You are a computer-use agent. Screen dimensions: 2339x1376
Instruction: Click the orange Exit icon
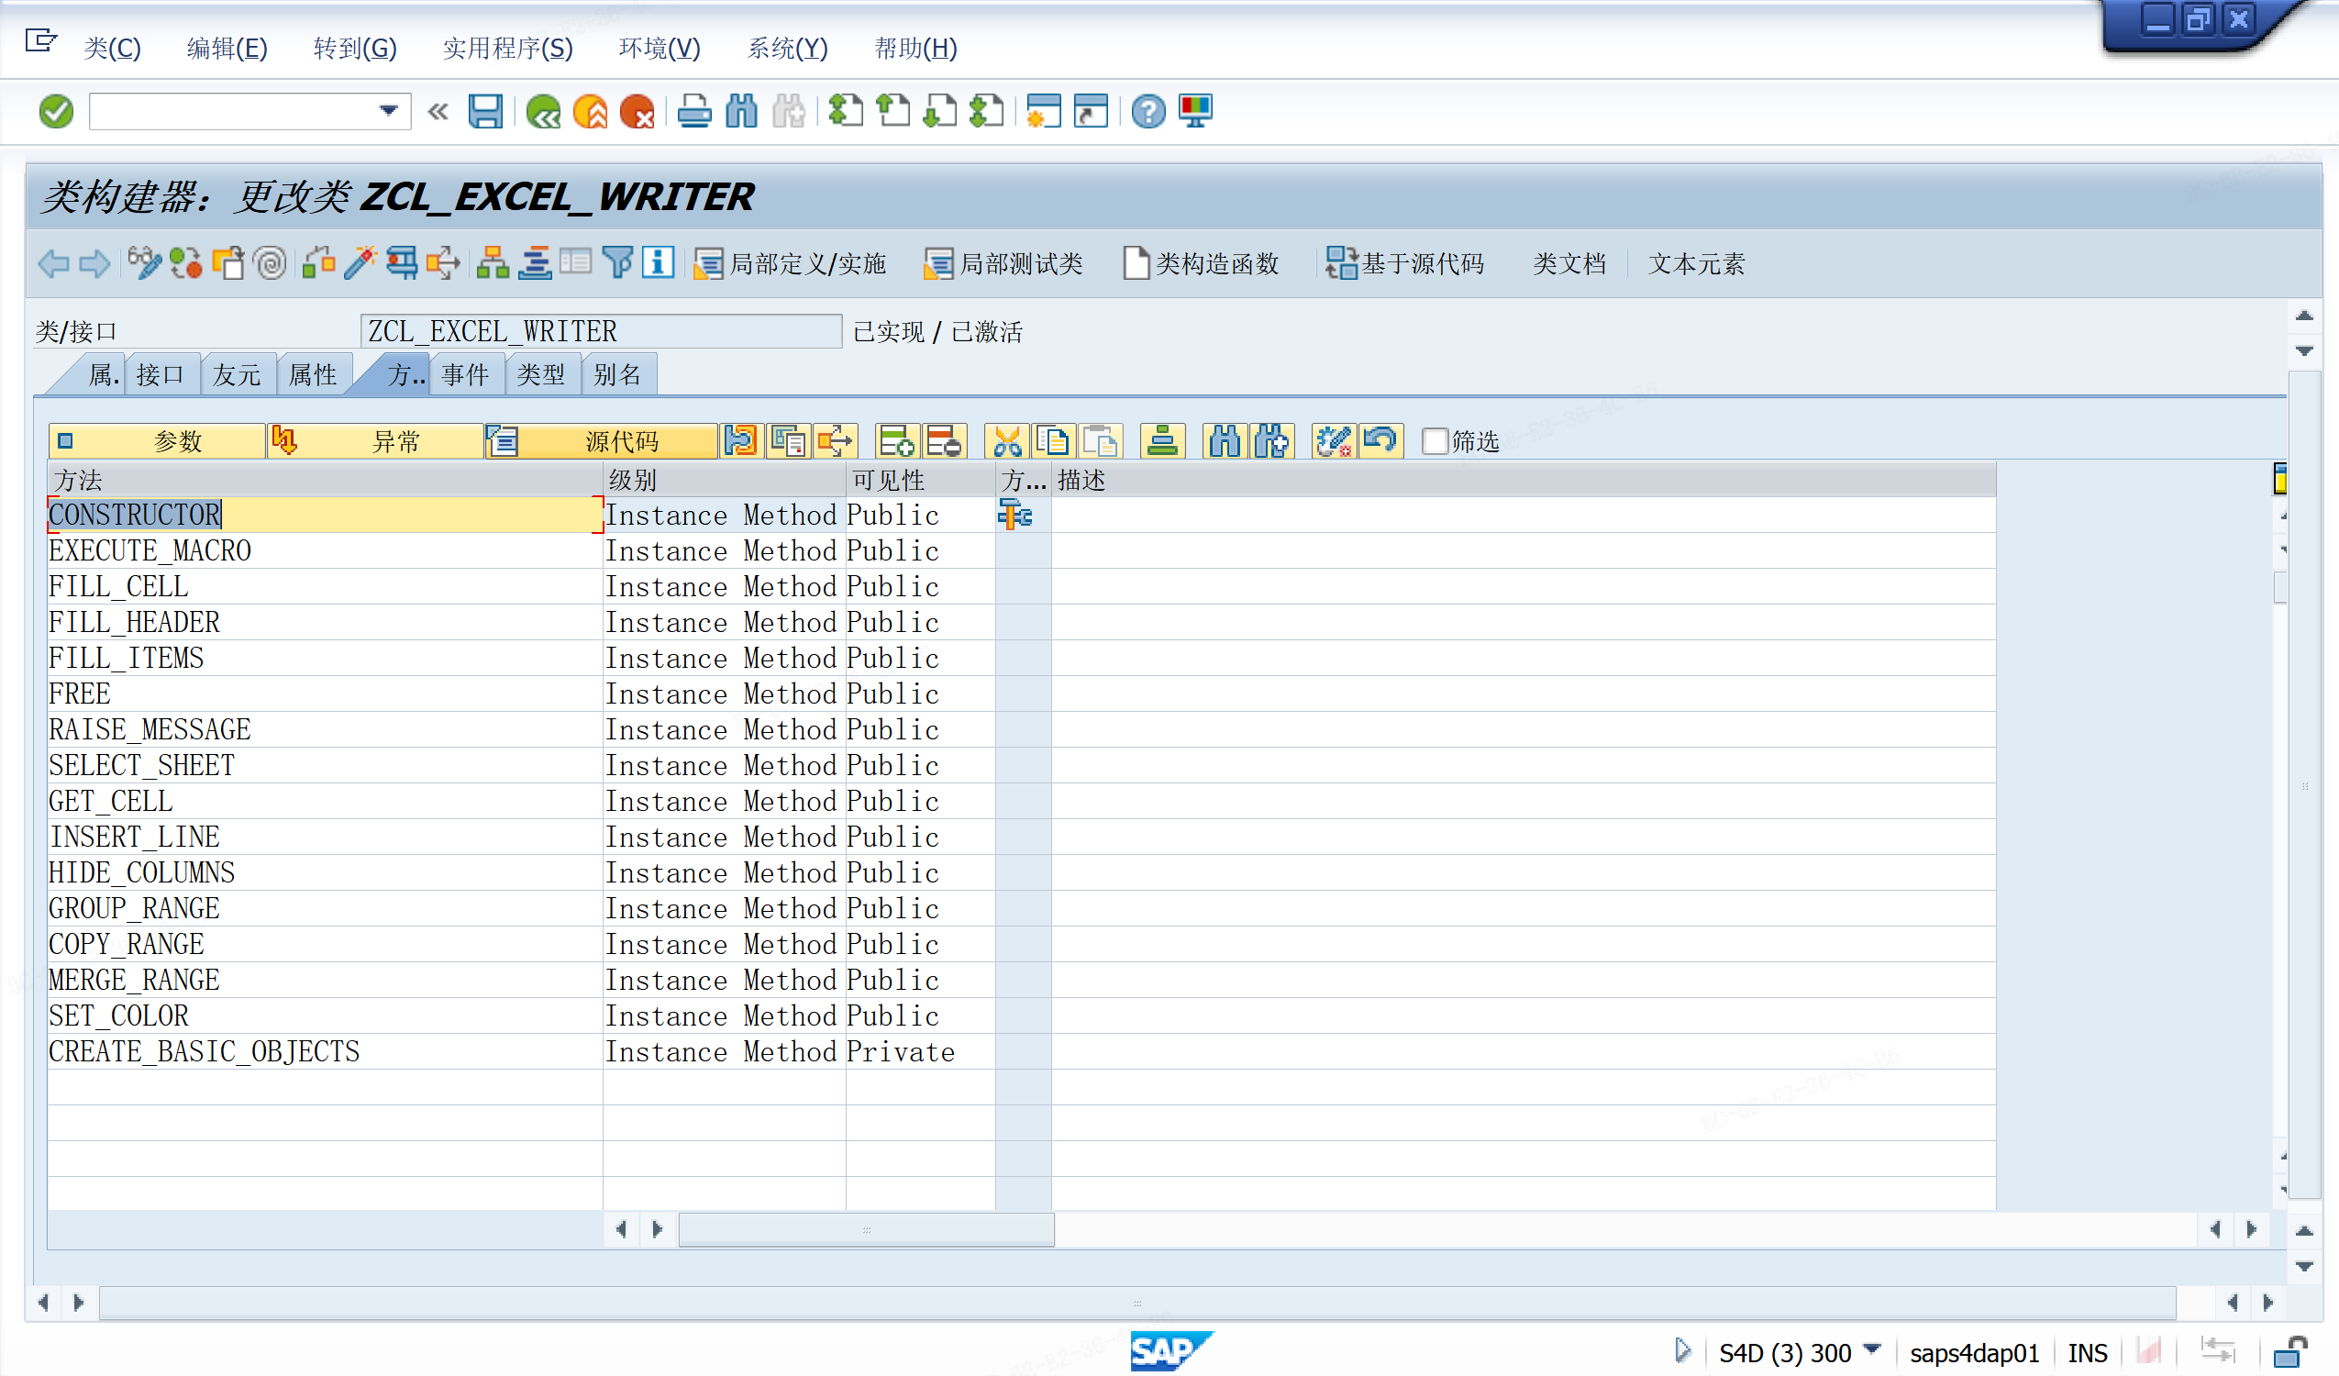click(591, 112)
